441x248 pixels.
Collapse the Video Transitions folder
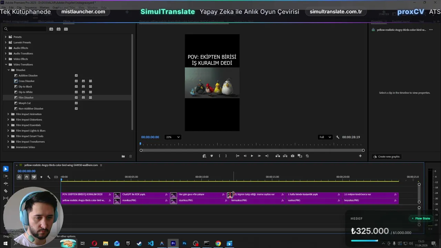pyautogui.click(x=6, y=64)
